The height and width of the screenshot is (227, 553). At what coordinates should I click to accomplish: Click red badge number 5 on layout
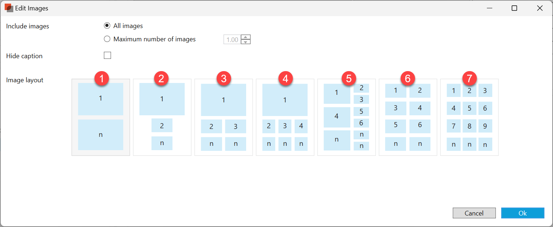349,78
